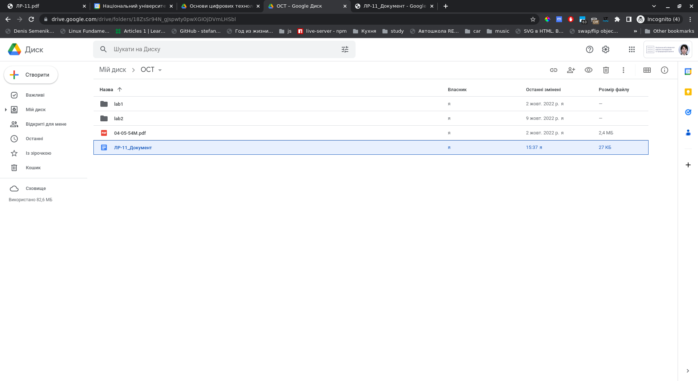
Task: Switch to the ЛР-11.pdf browser tab
Action: point(44,6)
